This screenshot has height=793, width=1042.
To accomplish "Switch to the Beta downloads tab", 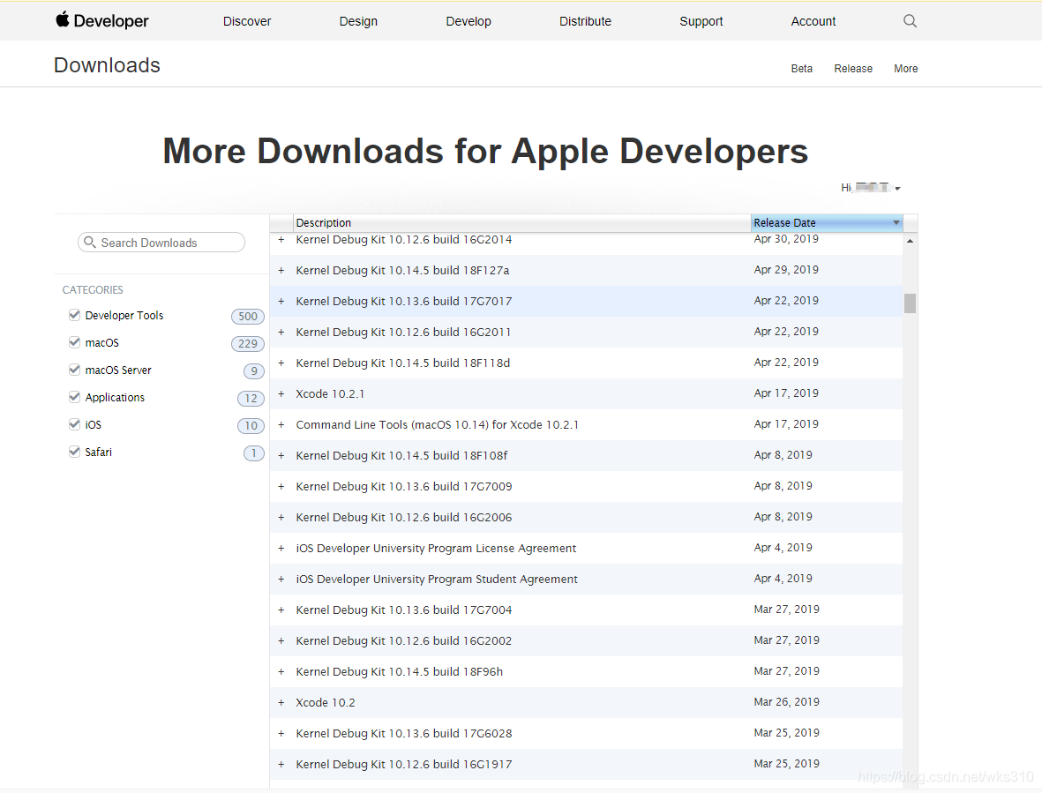I will point(801,68).
